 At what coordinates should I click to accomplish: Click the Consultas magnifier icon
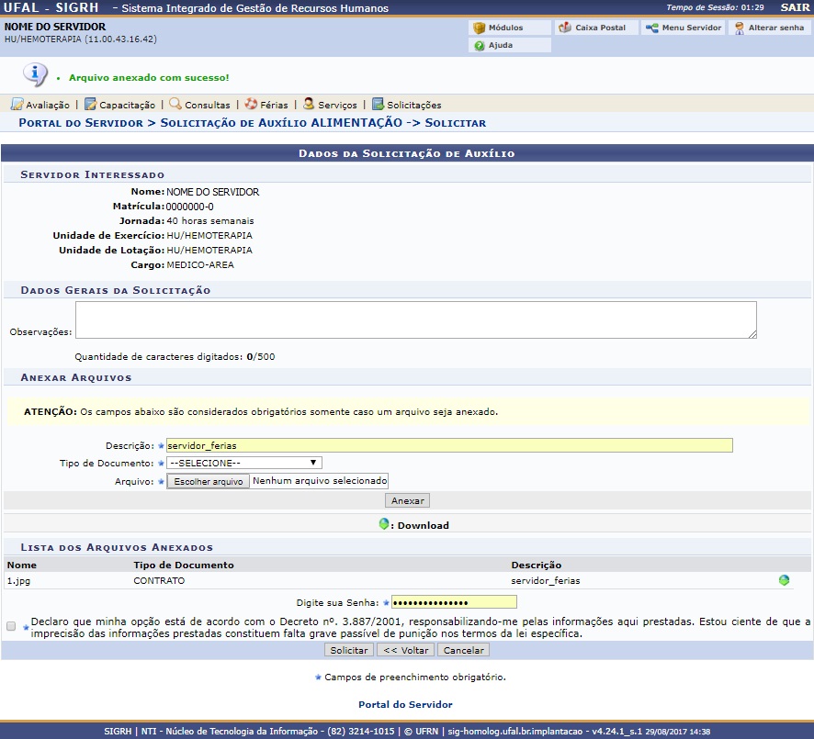(175, 105)
